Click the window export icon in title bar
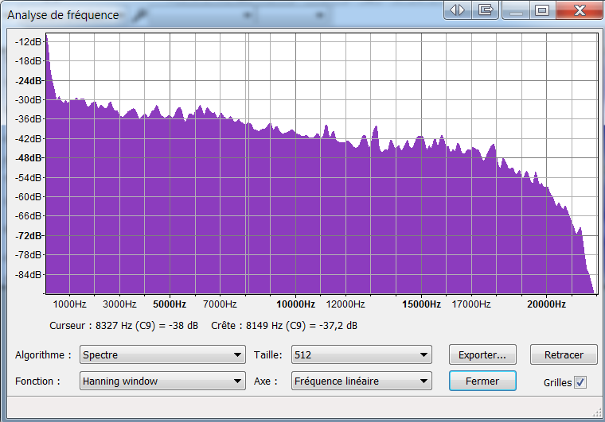Viewport: 605px width, 422px height. pyautogui.click(x=486, y=10)
